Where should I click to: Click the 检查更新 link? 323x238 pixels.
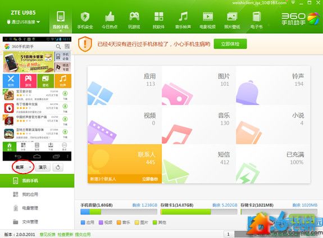[65, 235]
